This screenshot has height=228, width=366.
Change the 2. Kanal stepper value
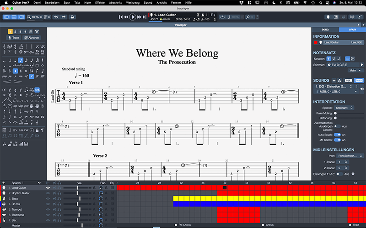click(x=343, y=168)
